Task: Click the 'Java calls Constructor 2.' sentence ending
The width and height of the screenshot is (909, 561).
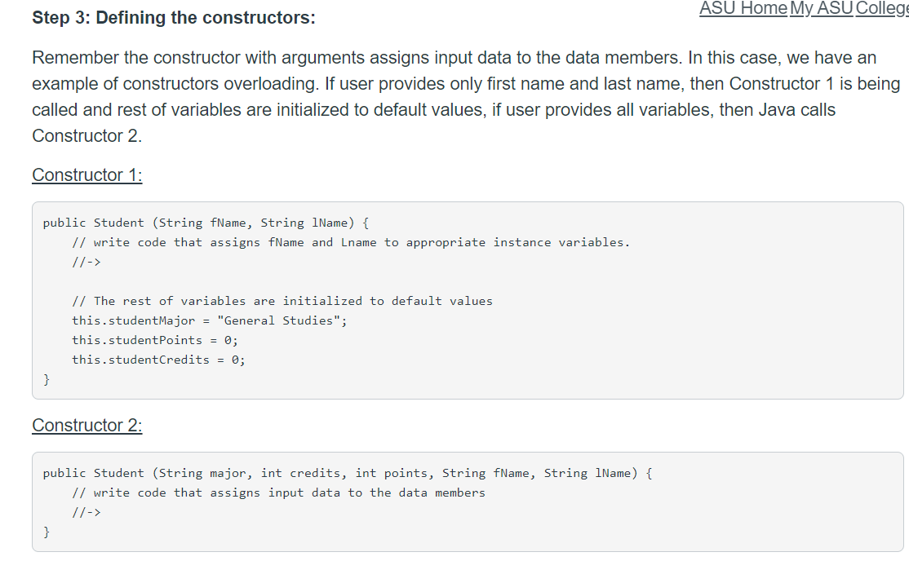Action: 433,122
